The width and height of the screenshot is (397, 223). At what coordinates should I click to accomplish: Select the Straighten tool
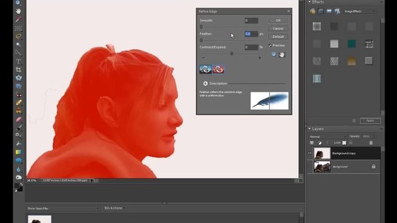coord(18,86)
